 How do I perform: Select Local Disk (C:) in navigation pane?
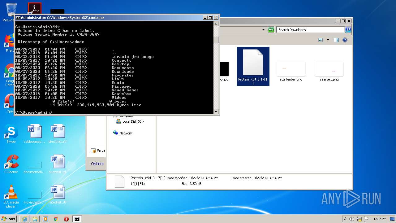coord(130,121)
